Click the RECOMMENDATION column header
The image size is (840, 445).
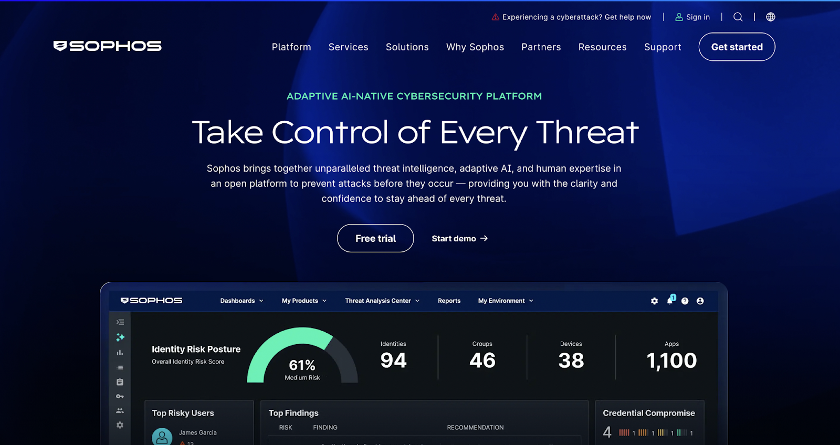pos(475,428)
